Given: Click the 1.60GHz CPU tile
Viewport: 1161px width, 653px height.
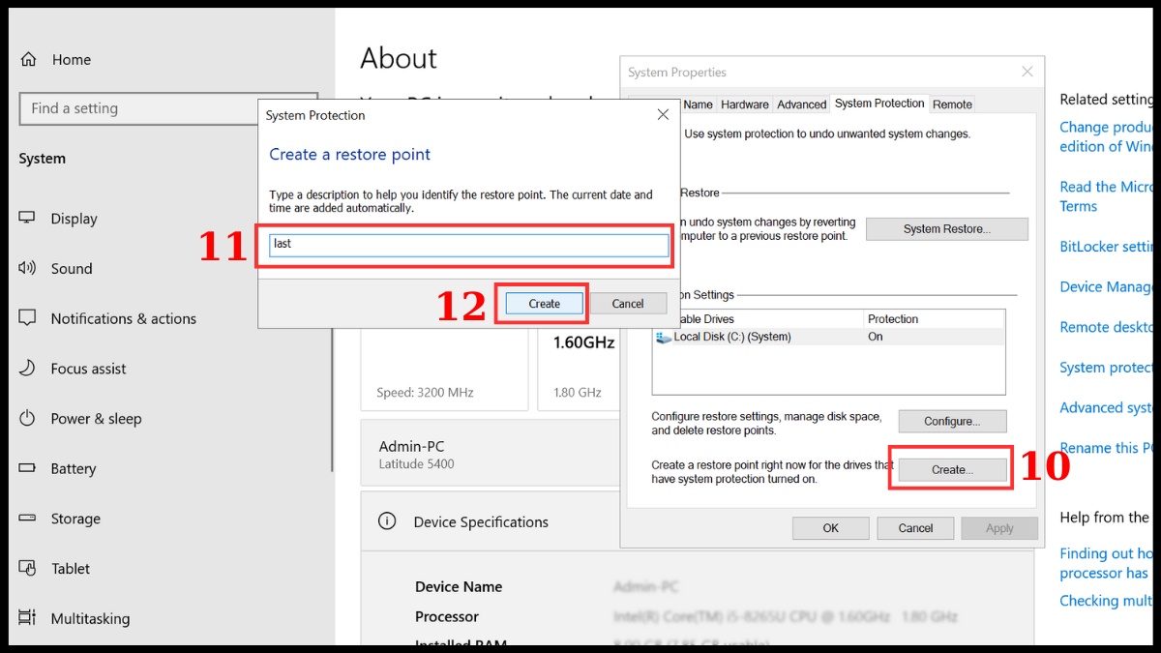Looking at the screenshot, I should (578, 368).
